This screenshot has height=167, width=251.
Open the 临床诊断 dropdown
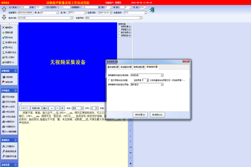72,18
